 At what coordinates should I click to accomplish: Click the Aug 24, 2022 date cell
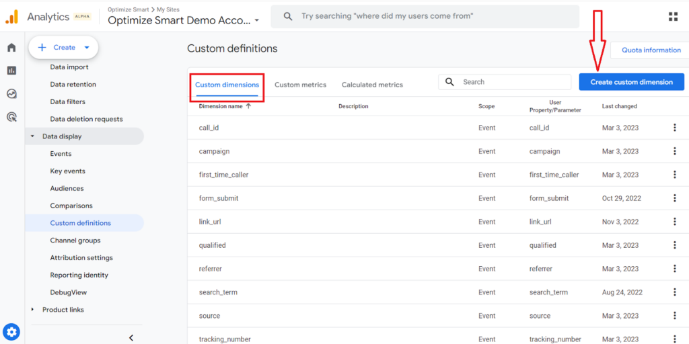[x=622, y=292]
